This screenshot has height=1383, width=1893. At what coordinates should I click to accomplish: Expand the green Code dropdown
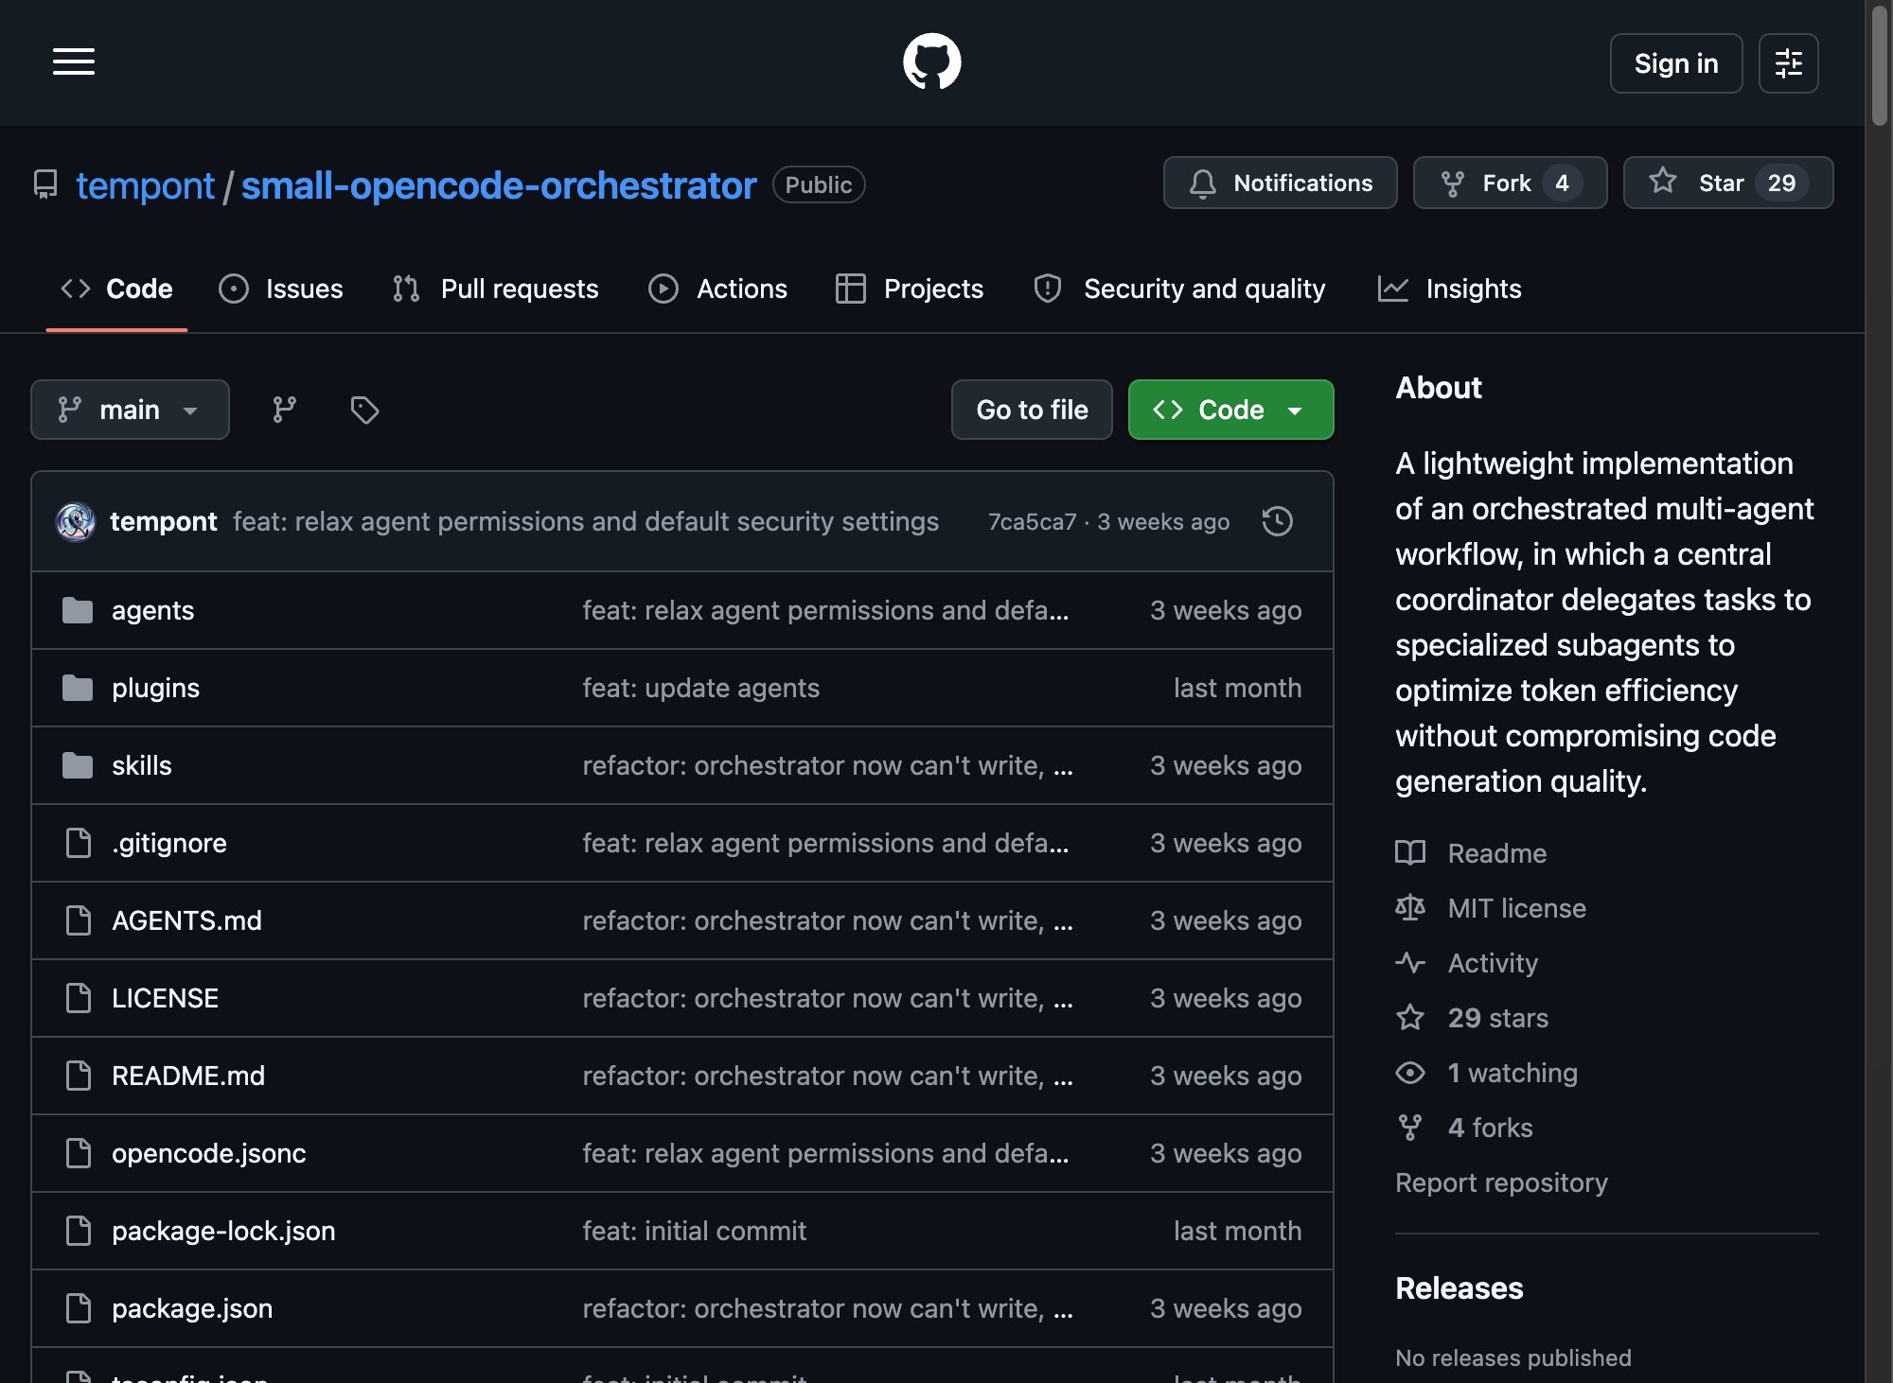coord(1230,410)
